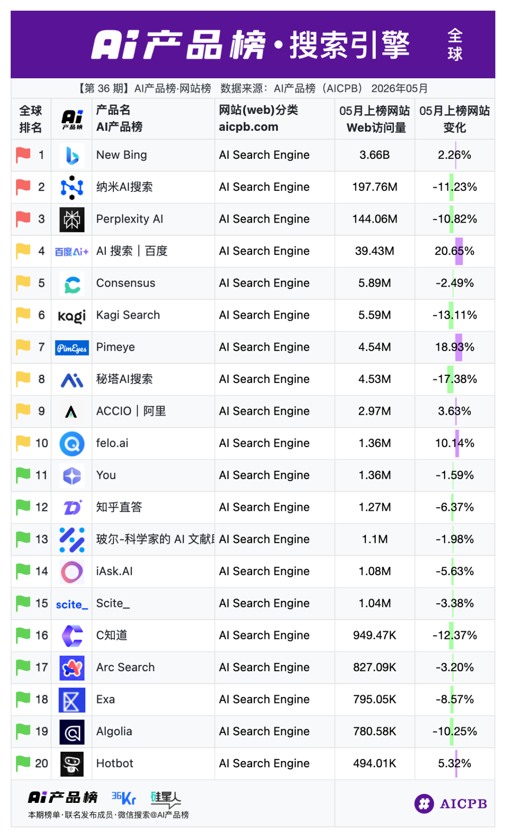Click the 全球排名 column header
506x838 pixels.
30,119
